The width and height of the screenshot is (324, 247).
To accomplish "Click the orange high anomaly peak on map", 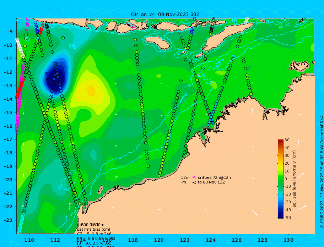I will (91, 91).
